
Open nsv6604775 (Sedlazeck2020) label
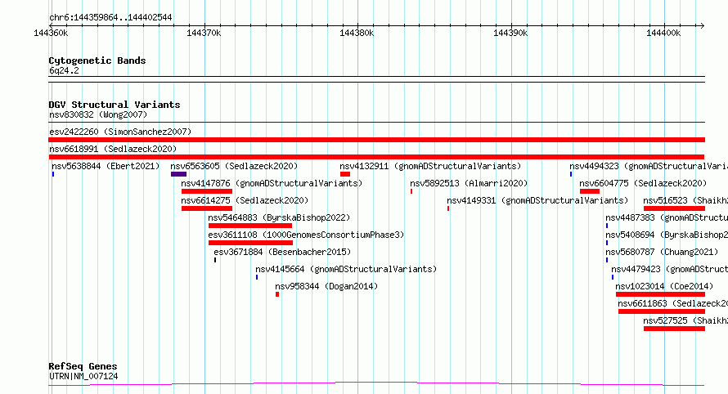pos(643,183)
